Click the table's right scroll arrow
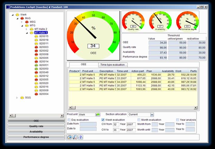Image resolution: width=215 pixels, height=149 pixels. (196, 108)
